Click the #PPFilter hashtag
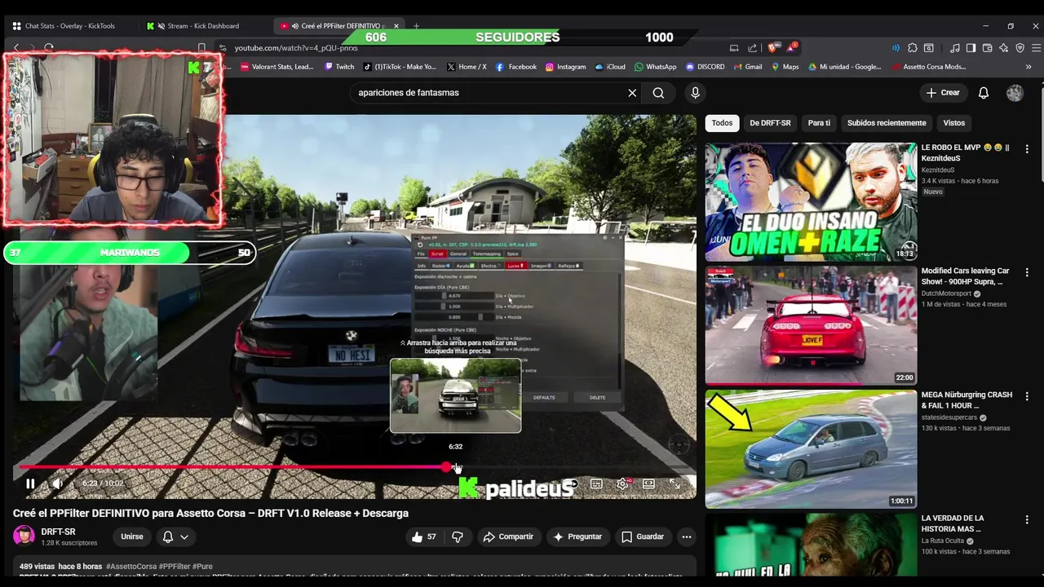 coord(175,566)
